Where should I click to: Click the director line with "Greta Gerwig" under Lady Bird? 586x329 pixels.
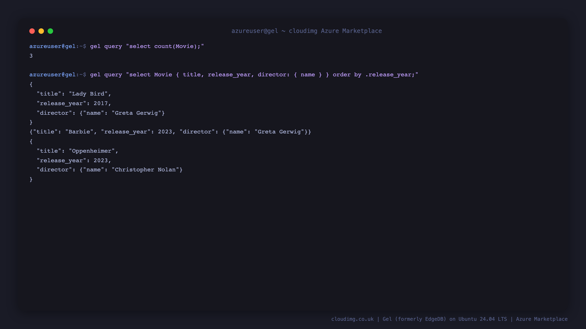pos(101,113)
